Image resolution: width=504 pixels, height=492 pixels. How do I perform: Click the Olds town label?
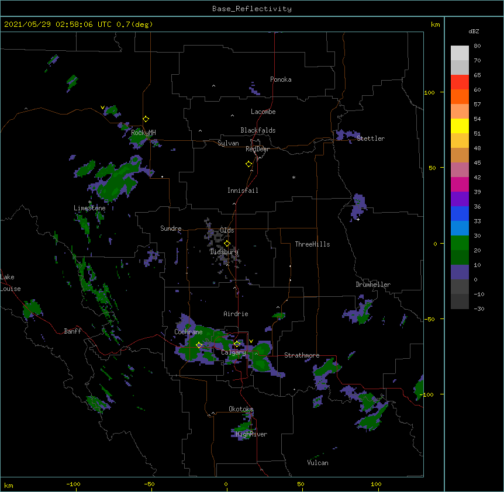[x=227, y=230]
